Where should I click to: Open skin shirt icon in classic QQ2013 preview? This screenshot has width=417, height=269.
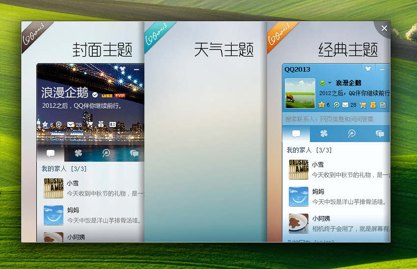[368, 69]
